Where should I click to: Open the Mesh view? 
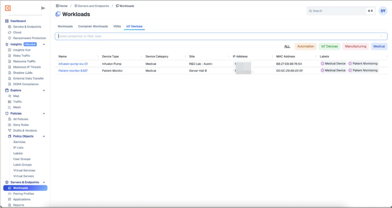(x=17, y=107)
